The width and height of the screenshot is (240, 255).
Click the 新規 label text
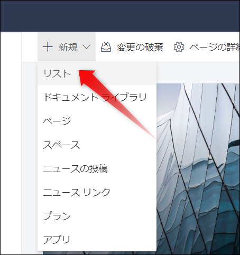[68, 47]
